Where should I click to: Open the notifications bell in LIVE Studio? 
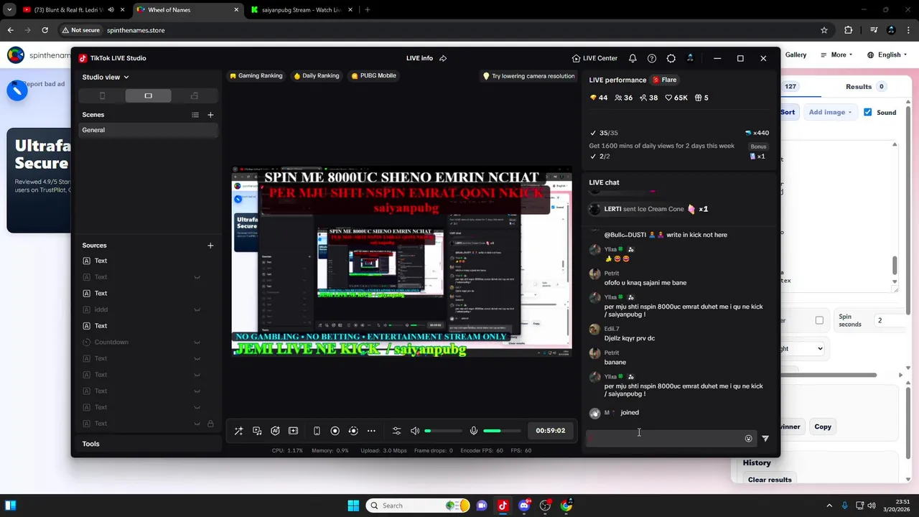633,58
